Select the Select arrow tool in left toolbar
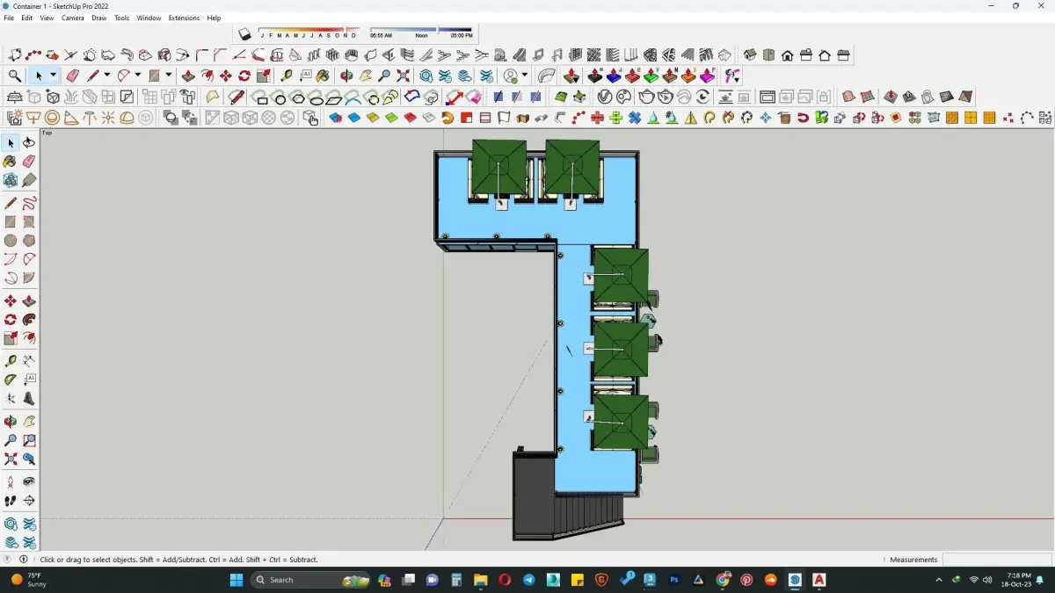 click(11, 142)
